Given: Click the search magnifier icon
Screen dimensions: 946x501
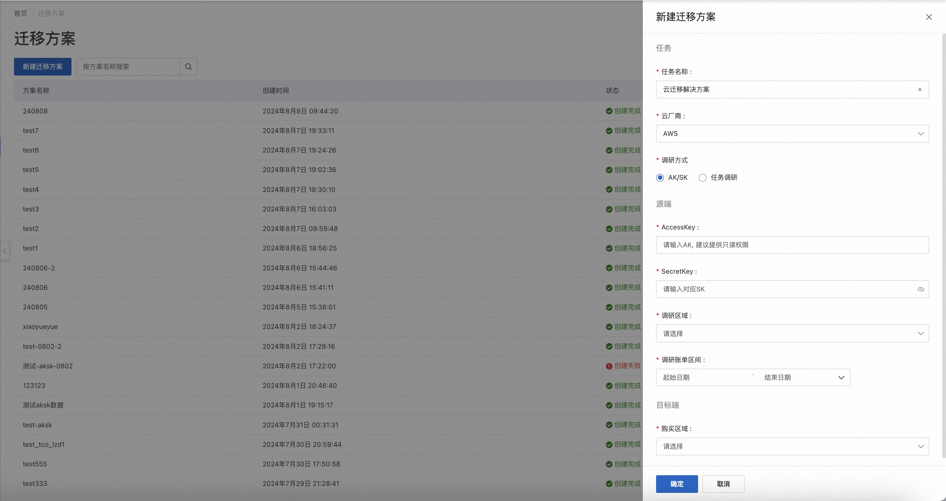Looking at the screenshot, I should (x=189, y=67).
